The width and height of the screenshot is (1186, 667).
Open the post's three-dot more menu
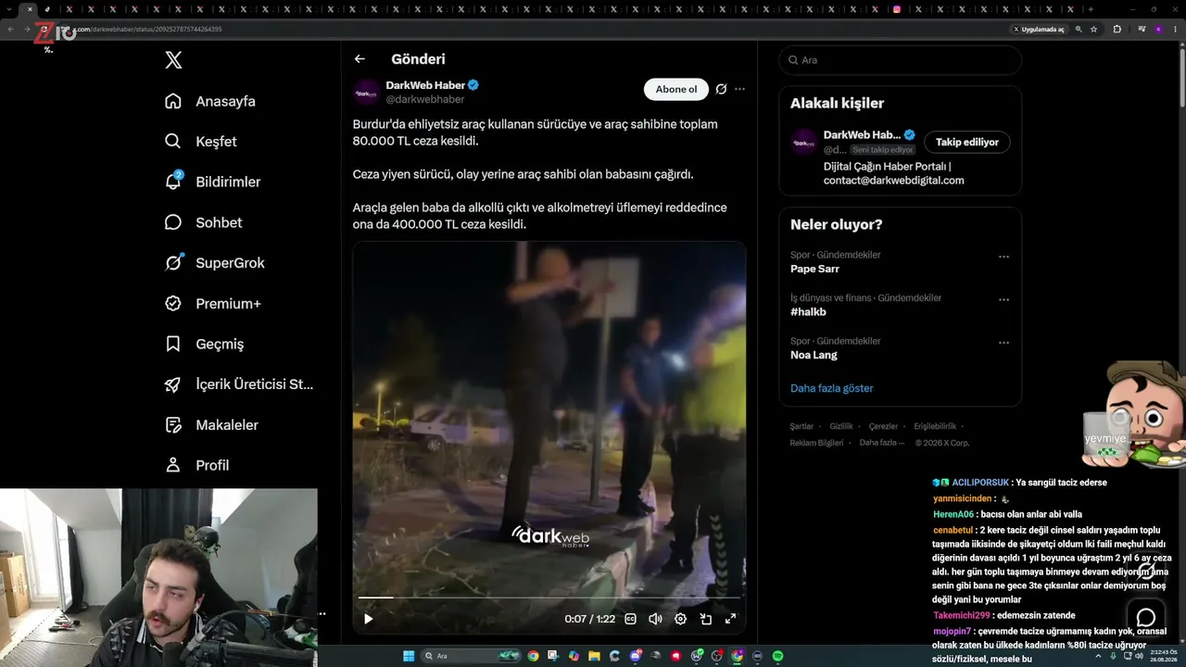739,89
